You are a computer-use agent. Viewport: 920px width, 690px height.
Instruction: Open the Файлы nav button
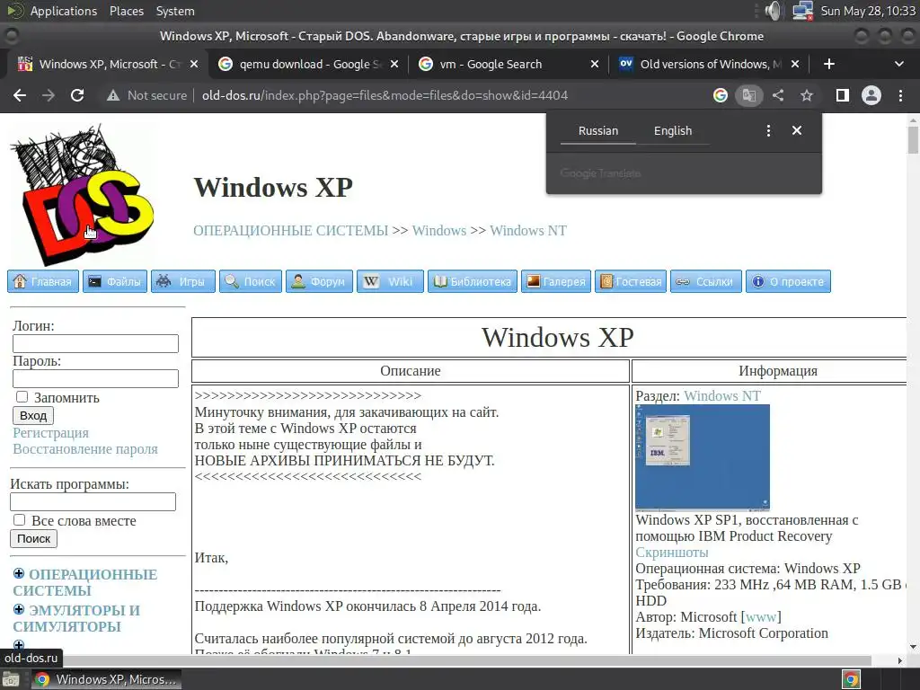[x=115, y=281]
